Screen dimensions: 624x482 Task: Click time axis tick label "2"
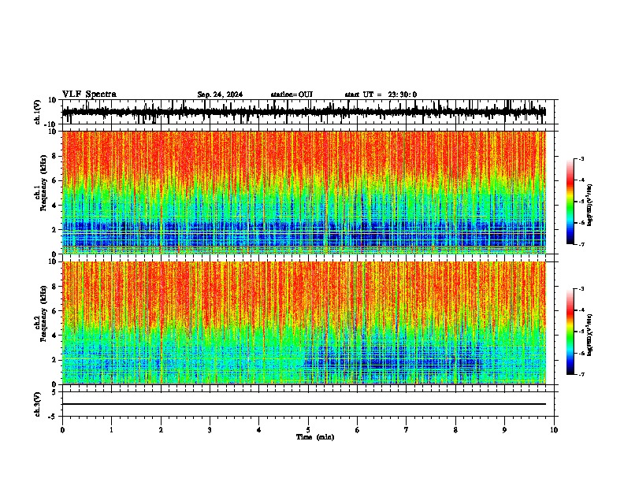[161, 430]
